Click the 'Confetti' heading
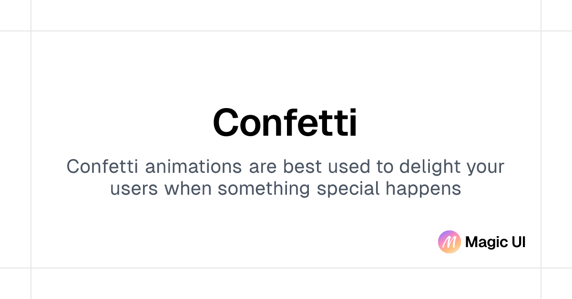Screen dimensions: 572x299 285,123
